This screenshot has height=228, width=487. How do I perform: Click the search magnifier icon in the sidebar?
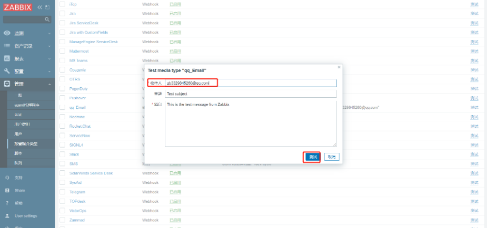(x=47, y=19)
